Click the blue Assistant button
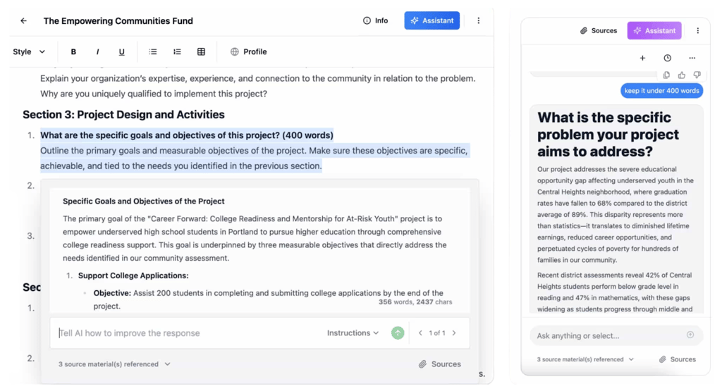 tap(432, 20)
